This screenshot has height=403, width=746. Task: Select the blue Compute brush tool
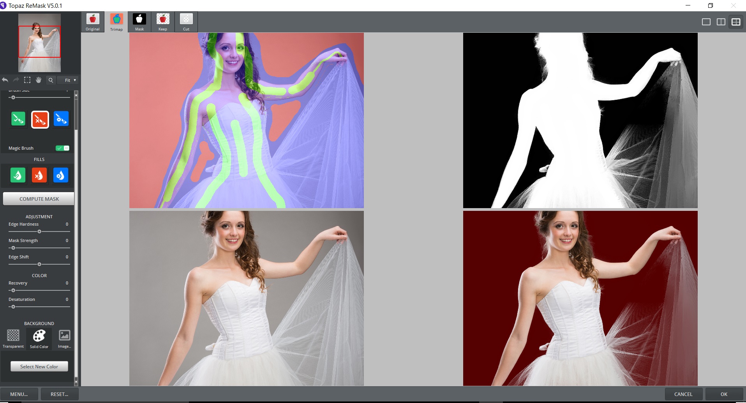tap(61, 119)
